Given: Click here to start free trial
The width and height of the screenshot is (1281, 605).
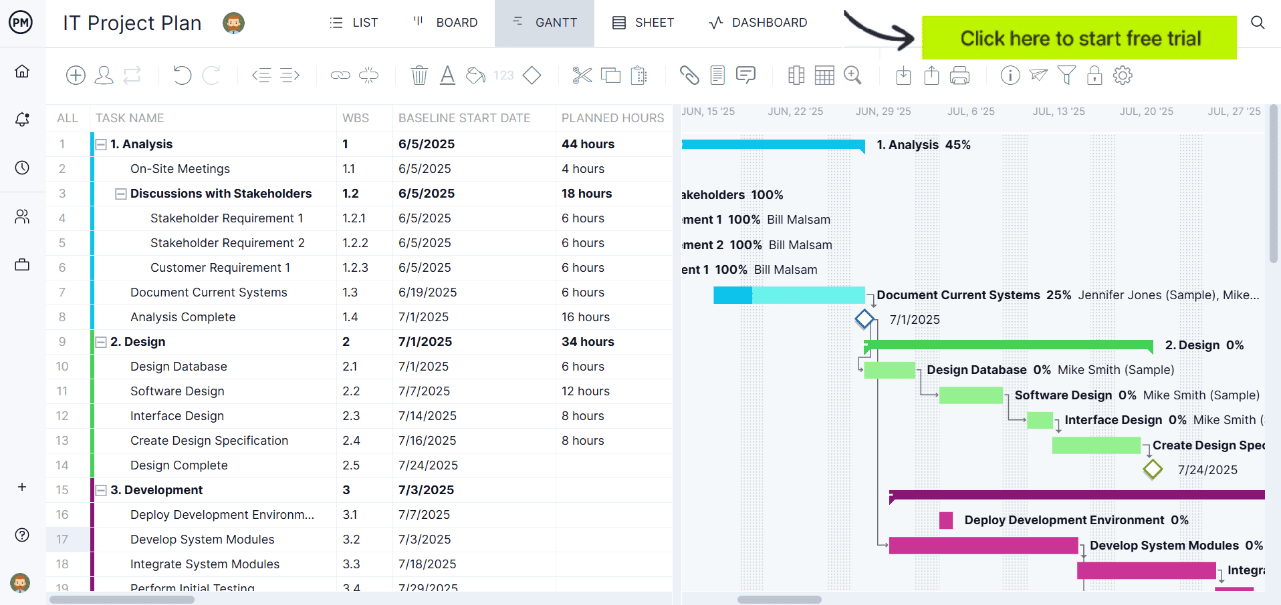Looking at the screenshot, I should (x=1078, y=37).
